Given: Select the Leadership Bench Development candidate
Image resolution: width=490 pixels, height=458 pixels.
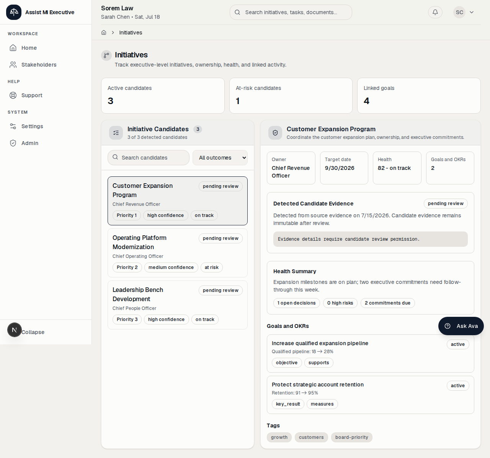Looking at the screenshot, I should click(178, 305).
